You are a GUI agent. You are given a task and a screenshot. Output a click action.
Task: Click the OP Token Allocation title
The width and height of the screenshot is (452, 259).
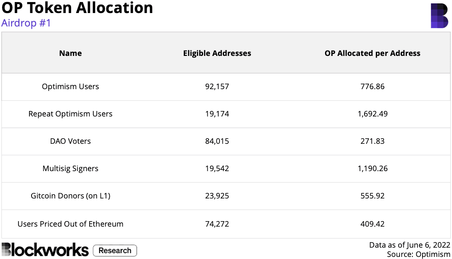77,8
